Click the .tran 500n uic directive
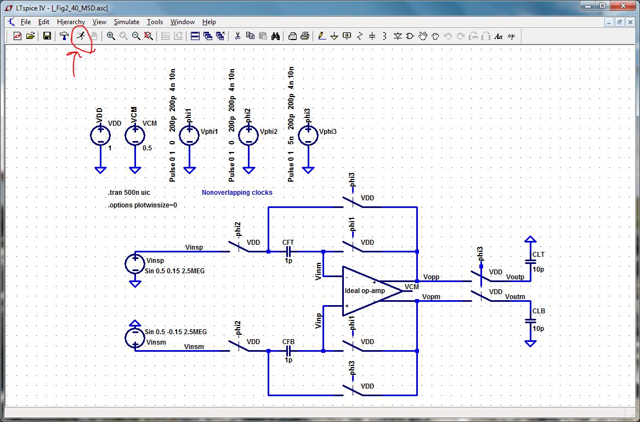This screenshot has height=422, width=640. (x=126, y=193)
